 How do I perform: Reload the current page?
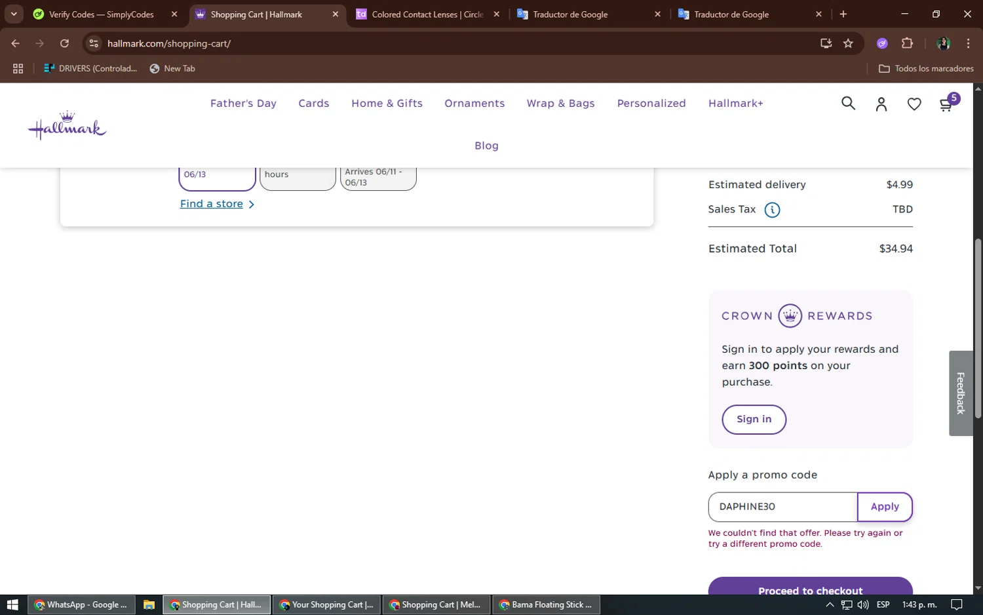[x=64, y=43]
